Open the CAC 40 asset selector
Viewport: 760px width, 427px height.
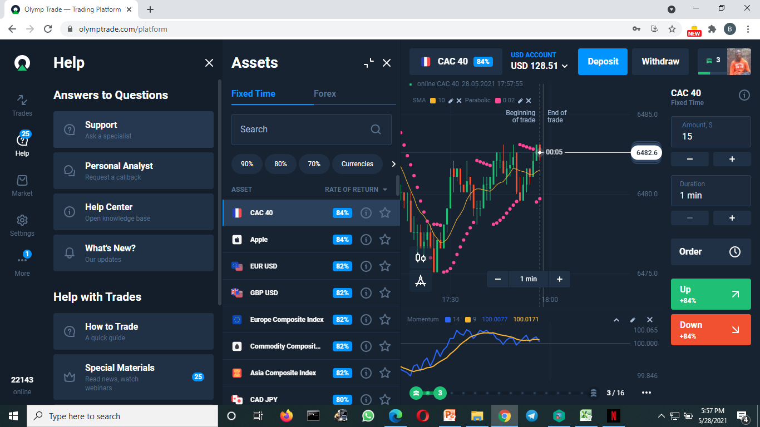point(456,62)
